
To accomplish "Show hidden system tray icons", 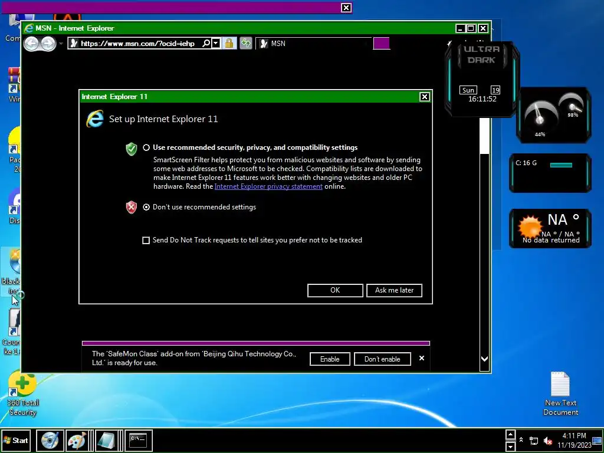I will pos(521,440).
